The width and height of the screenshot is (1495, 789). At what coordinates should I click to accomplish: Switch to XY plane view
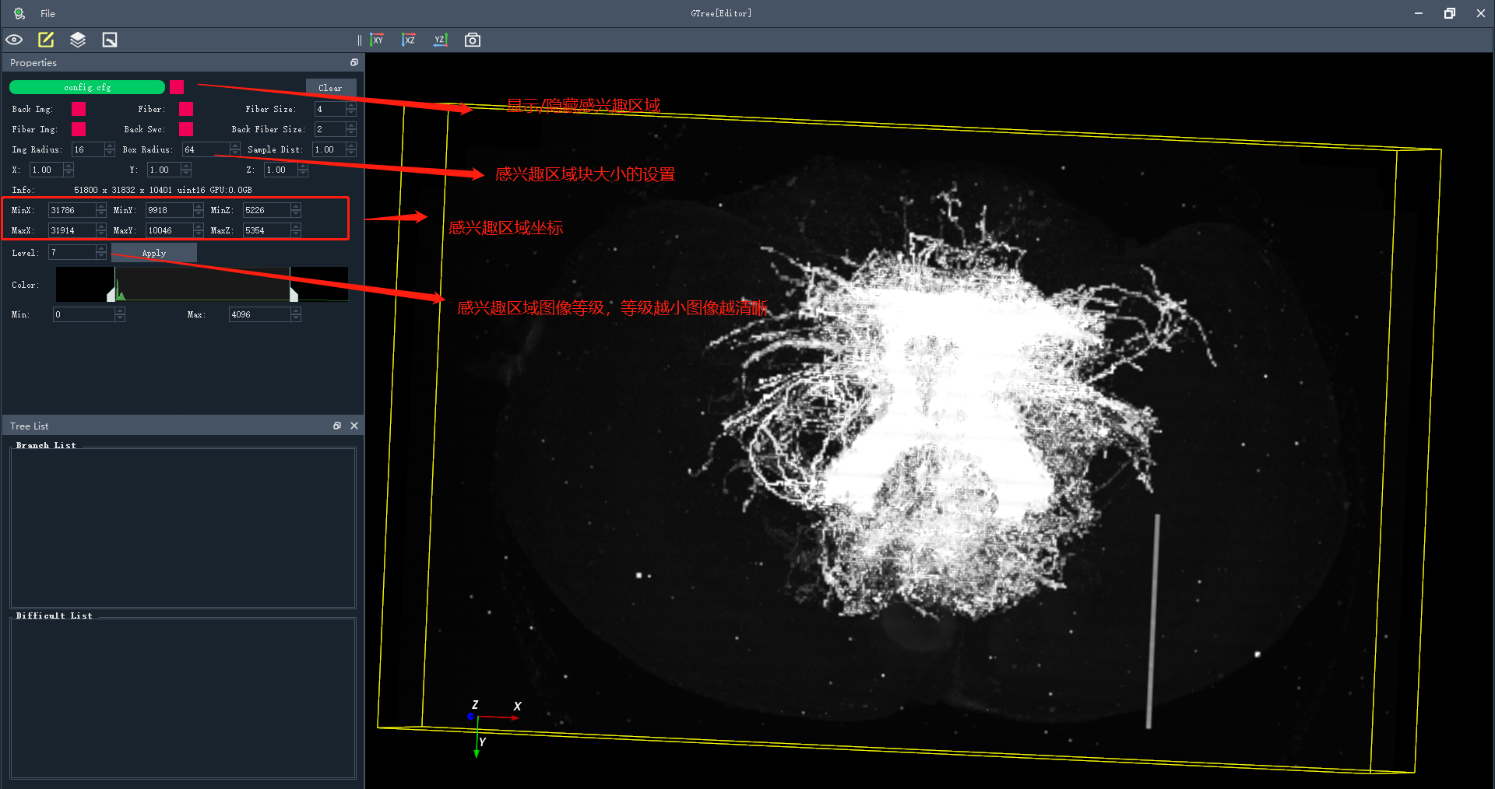(x=377, y=40)
